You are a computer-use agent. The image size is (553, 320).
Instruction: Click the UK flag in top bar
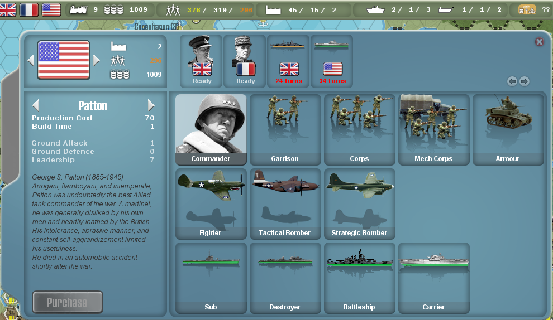coord(8,10)
